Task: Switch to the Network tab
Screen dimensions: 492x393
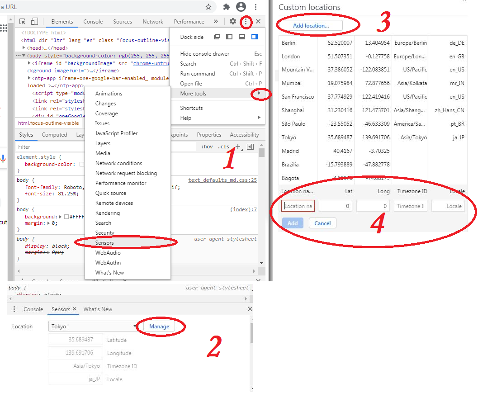Action: [x=153, y=21]
